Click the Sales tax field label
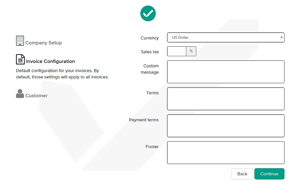300x187 pixels. click(x=150, y=52)
